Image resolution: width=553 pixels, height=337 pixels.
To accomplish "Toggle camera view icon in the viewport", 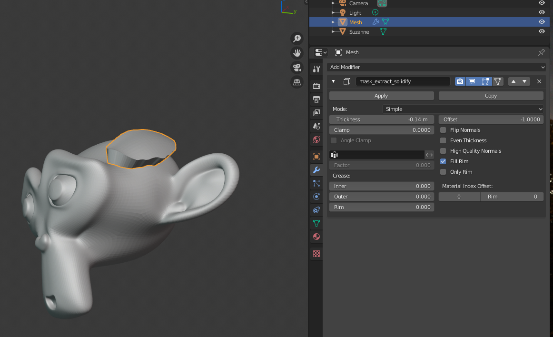I will 297,68.
